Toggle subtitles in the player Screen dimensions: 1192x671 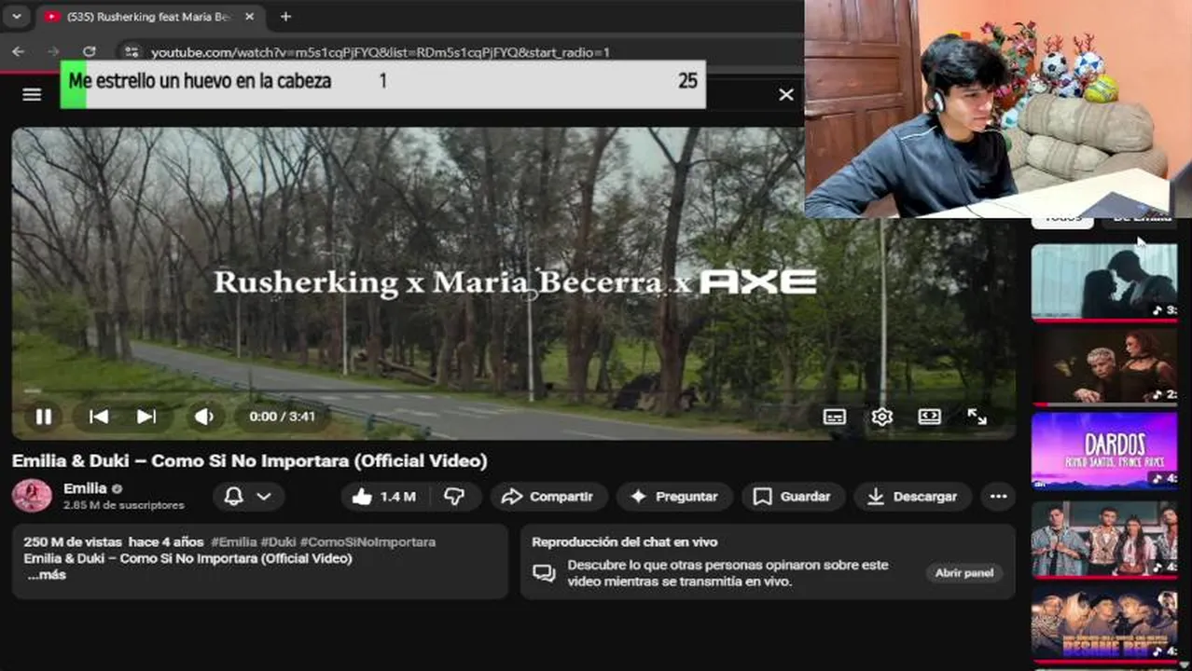pyautogui.click(x=835, y=417)
